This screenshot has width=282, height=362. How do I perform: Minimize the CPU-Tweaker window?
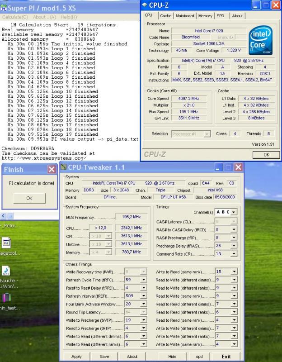point(218,167)
